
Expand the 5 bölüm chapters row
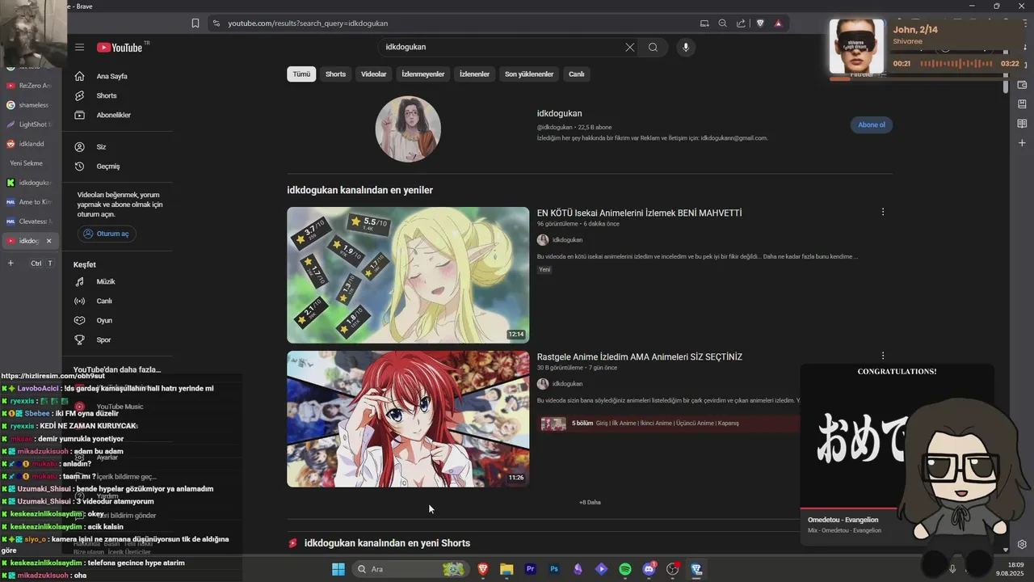(x=669, y=424)
